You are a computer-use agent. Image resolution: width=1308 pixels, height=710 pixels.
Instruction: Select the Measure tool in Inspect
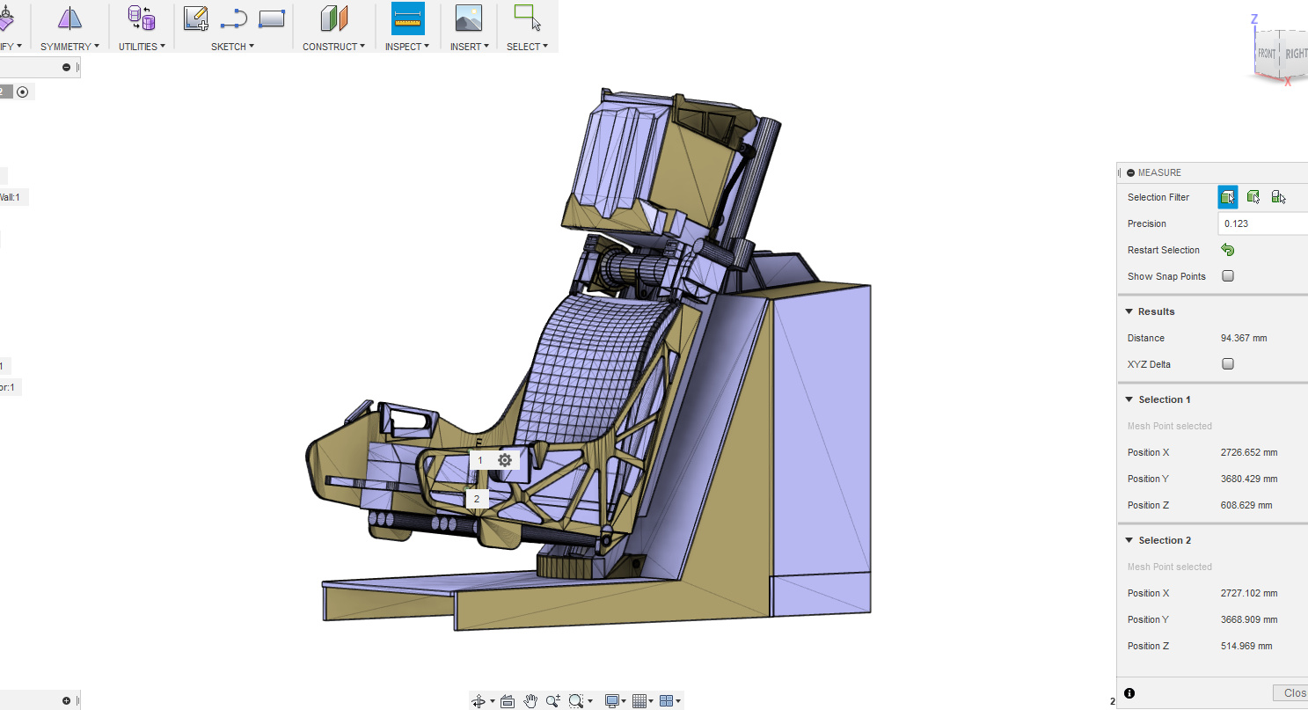click(x=407, y=18)
